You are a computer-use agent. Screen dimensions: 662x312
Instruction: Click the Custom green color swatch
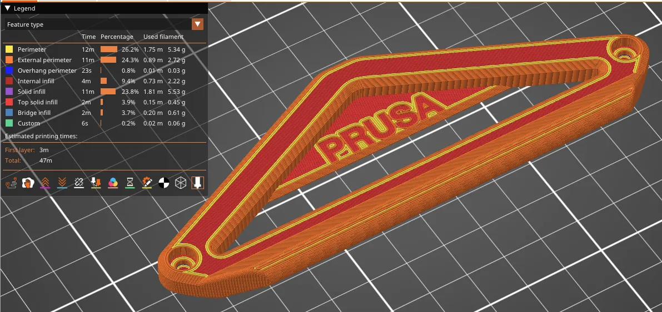pyautogui.click(x=9, y=123)
